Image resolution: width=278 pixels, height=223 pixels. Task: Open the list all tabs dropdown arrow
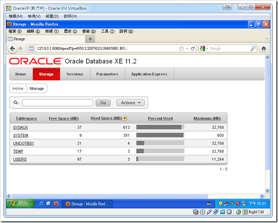pos(267,39)
